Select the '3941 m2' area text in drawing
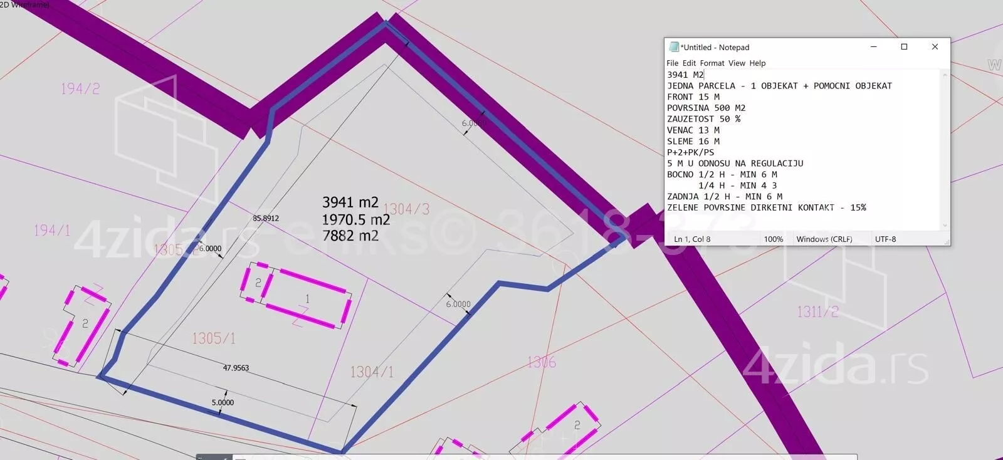1003x460 pixels. [x=350, y=202]
